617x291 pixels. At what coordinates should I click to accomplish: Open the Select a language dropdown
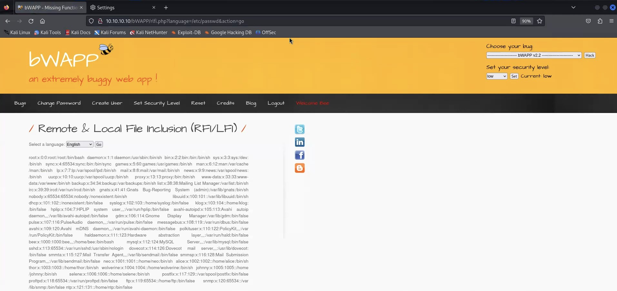click(x=80, y=145)
